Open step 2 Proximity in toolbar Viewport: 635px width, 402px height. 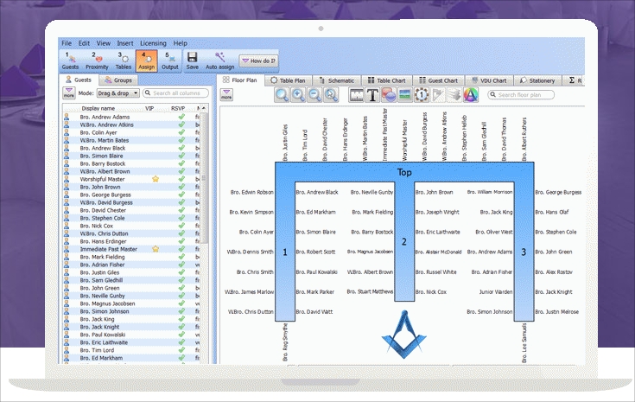click(96, 61)
